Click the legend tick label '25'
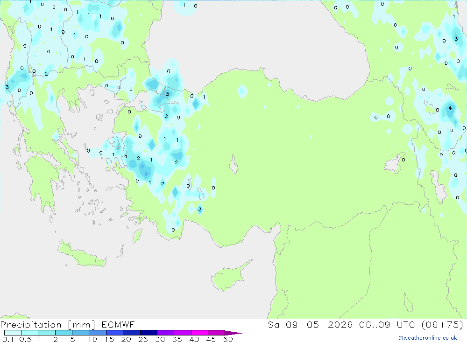467x342 pixels. pyautogui.click(x=143, y=339)
